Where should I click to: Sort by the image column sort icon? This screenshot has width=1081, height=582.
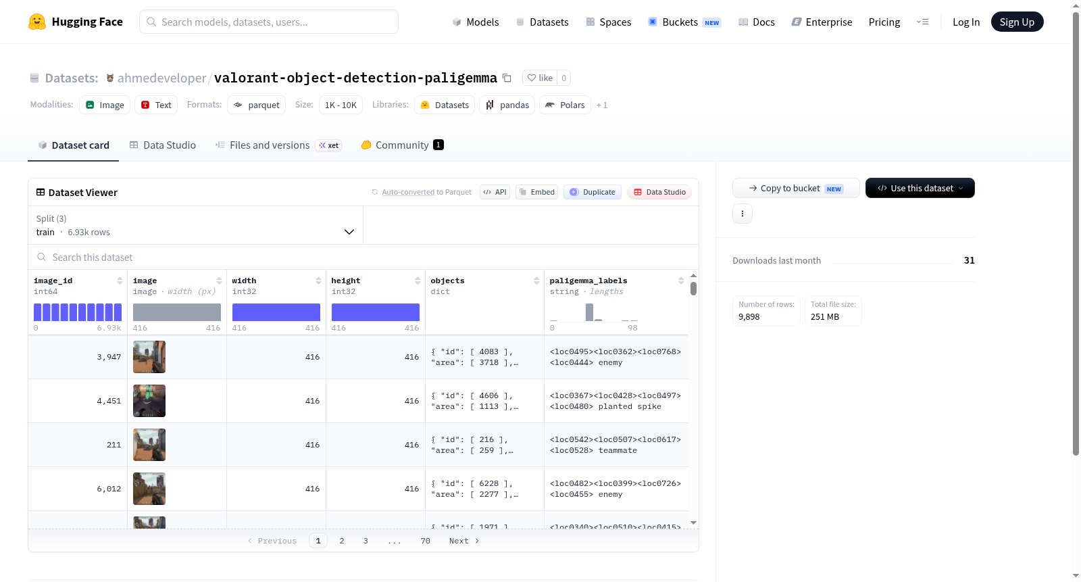[219, 281]
